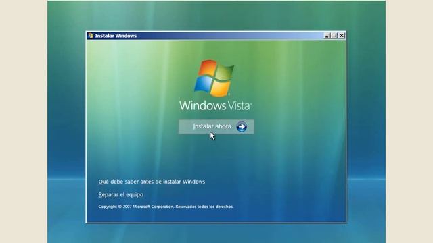The image size is (433, 243).
Task: Click the Copyright 2007 Microsoft Corporation text
Action: click(x=166, y=207)
